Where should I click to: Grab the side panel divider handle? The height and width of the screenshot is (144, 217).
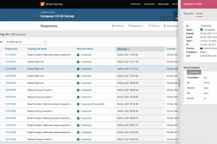click(x=179, y=82)
